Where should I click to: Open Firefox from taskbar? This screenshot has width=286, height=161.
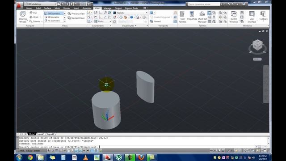[x=141, y=157]
